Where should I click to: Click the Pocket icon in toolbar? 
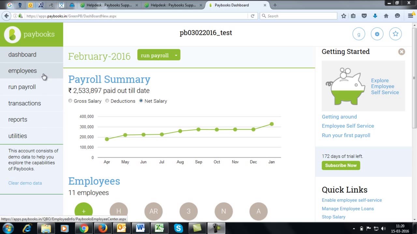(x=364, y=16)
